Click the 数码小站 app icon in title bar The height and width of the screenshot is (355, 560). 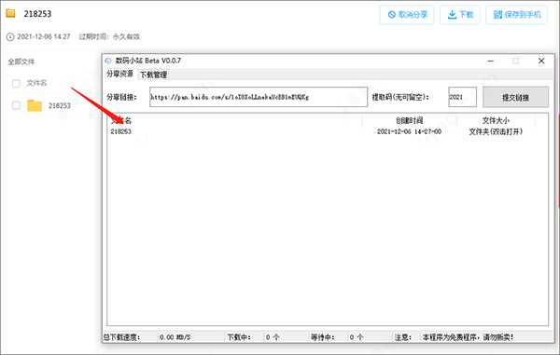tap(108, 61)
